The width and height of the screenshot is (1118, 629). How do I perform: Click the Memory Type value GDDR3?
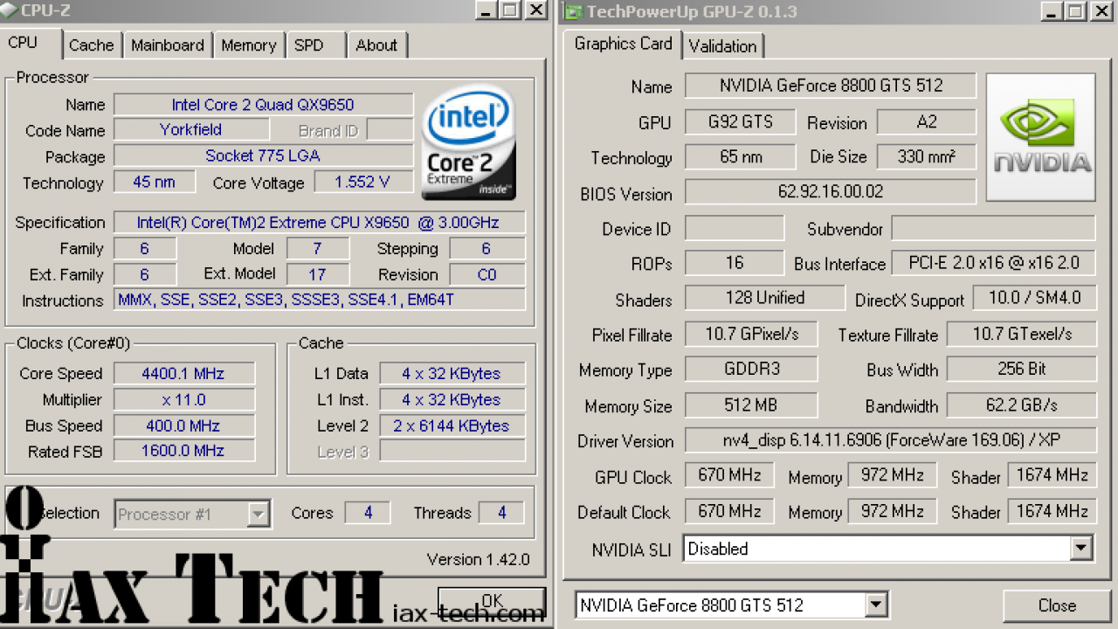(751, 370)
